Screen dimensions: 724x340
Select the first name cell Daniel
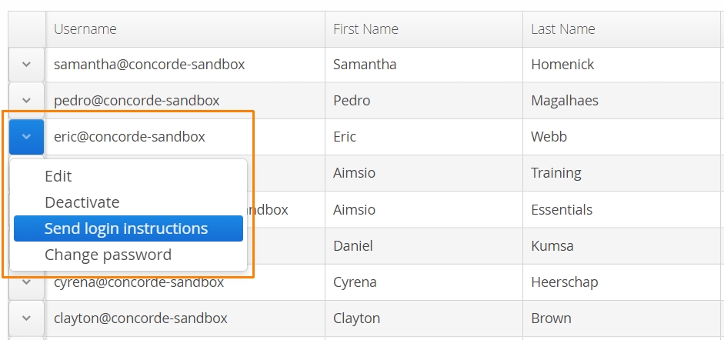424,246
